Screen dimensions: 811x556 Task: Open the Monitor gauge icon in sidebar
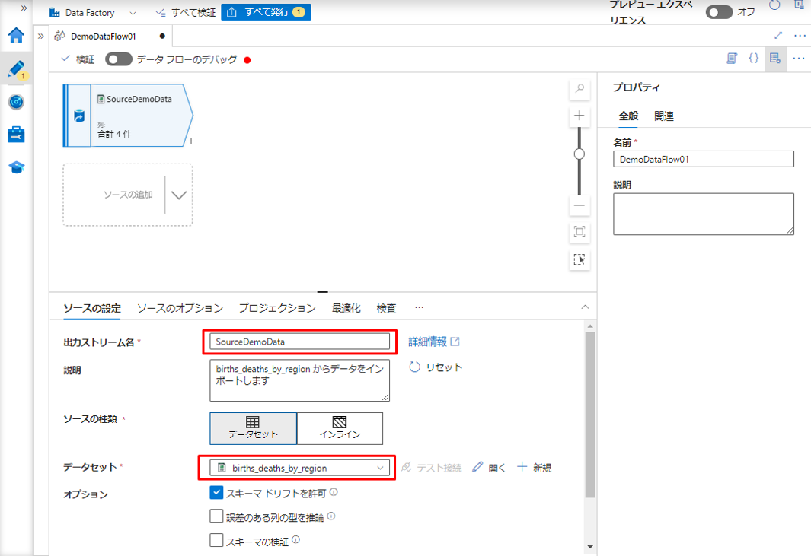[16, 102]
